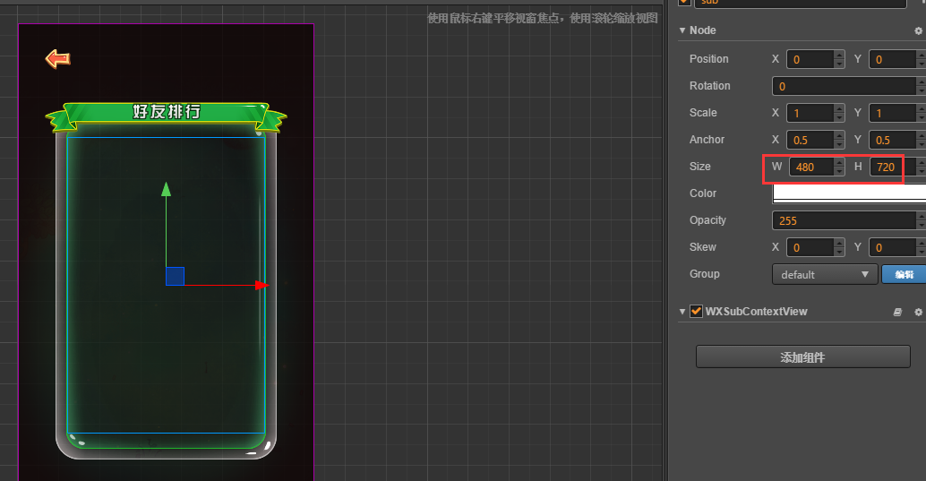The height and width of the screenshot is (481, 926).
Task: Open the Color swatch picker
Action: [x=849, y=193]
